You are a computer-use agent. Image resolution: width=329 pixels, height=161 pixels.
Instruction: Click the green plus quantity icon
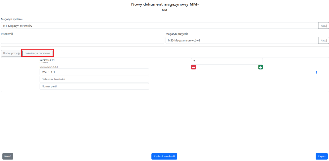[x=261, y=67]
